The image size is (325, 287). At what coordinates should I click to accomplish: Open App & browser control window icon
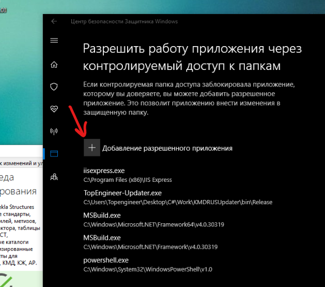[x=54, y=153]
